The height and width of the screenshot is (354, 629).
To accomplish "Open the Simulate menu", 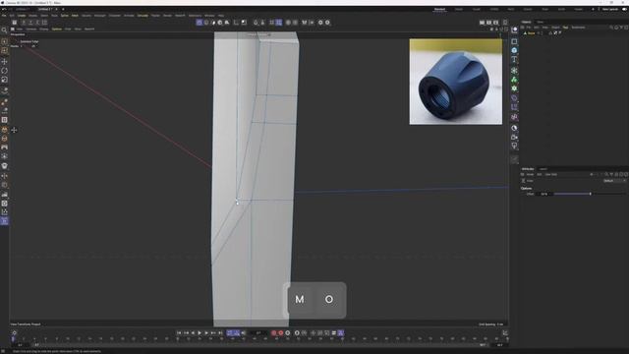I will coord(143,16).
